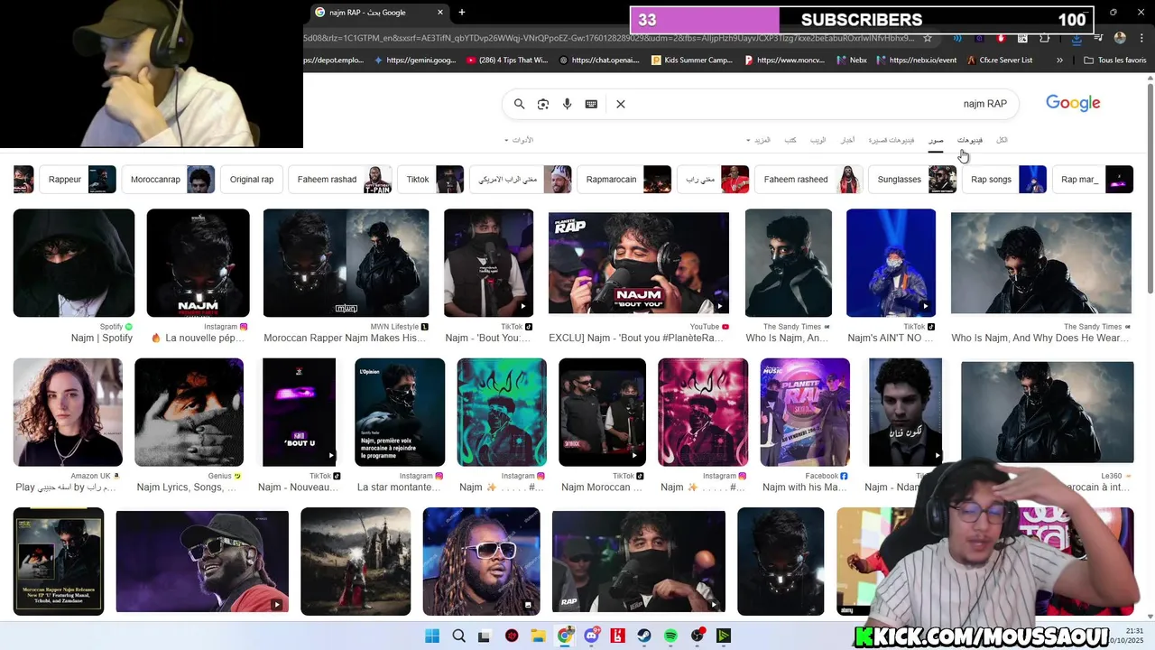Start voice search with the microphone
Screen dimensions: 1155x650
(x=567, y=104)
